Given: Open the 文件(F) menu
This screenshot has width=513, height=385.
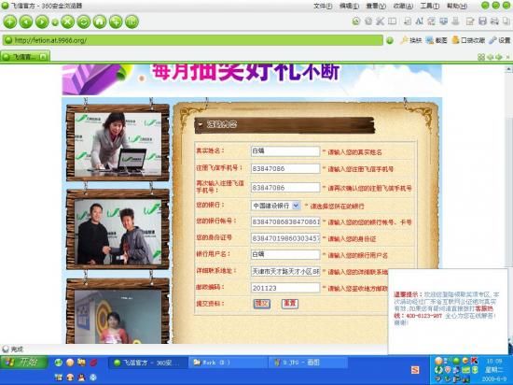Looking at the screenshot, I should 323,6.
